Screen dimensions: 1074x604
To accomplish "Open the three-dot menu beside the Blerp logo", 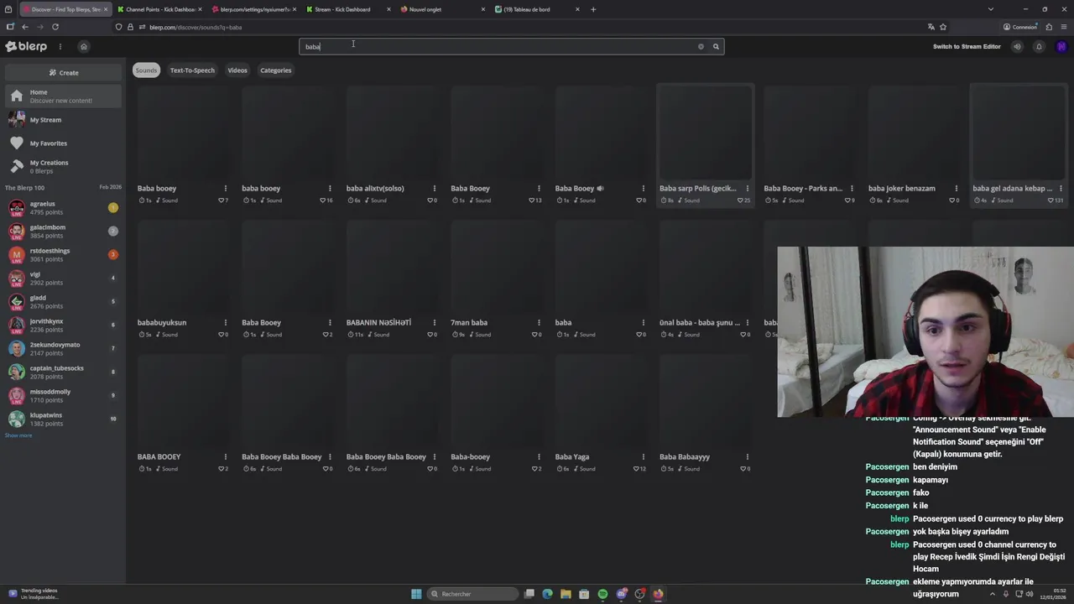I will tap(60, 46).
